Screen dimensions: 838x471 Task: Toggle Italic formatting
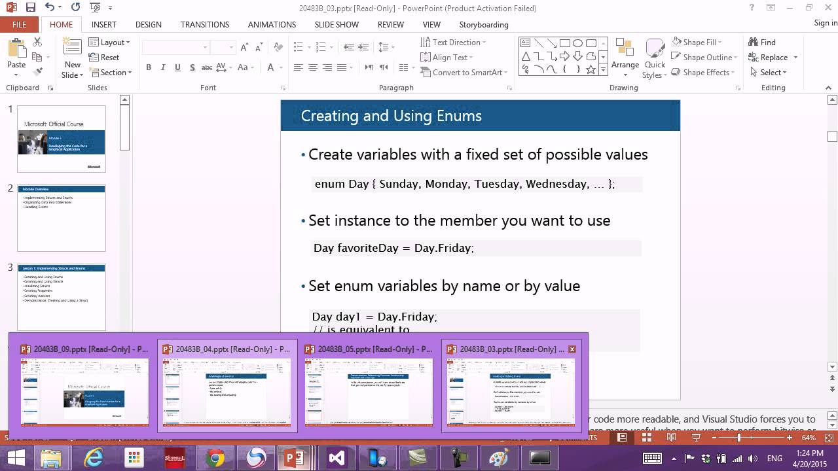[x=163, y=67]
